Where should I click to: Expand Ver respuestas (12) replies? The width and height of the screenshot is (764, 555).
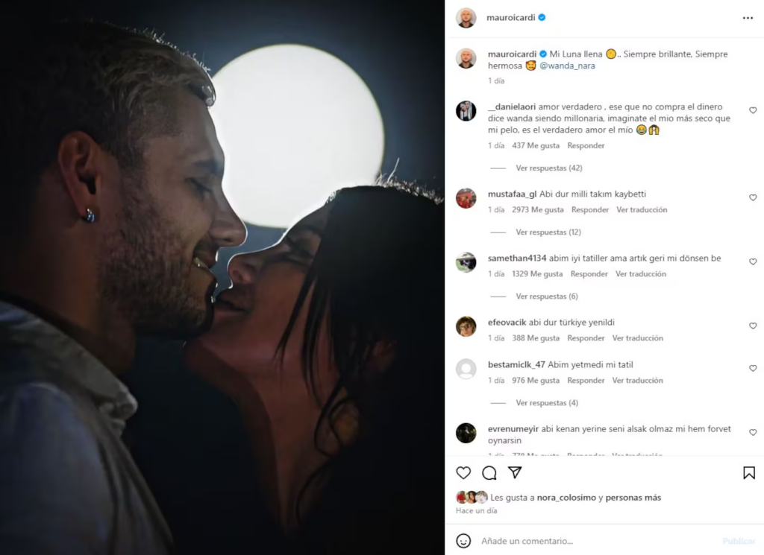pos(548,232)
